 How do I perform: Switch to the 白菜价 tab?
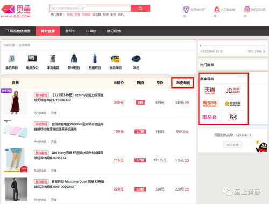[x=91, y=31]
